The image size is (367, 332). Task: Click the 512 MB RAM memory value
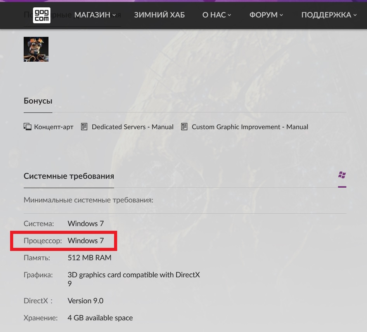(89, 258)
